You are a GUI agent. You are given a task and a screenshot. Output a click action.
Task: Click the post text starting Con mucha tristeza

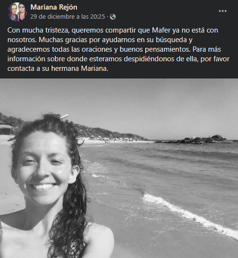point(118,49)
